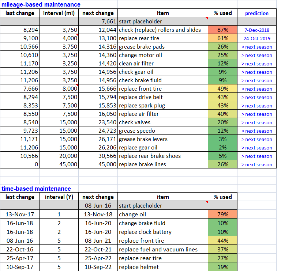Select the 'time-based maintenance' title cell
281x277 pixels.
click(36, 189)
